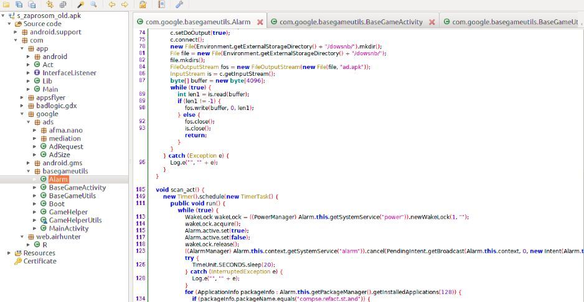Switch to the BaseGameActivity editor tab
The width and height of the screenshot is (584, 302).
click(348, 22)
